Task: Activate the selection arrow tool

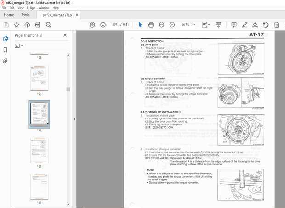Action: coord(140,25)
